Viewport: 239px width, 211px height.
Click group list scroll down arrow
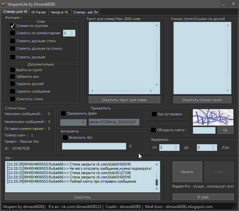click(228, 91)
